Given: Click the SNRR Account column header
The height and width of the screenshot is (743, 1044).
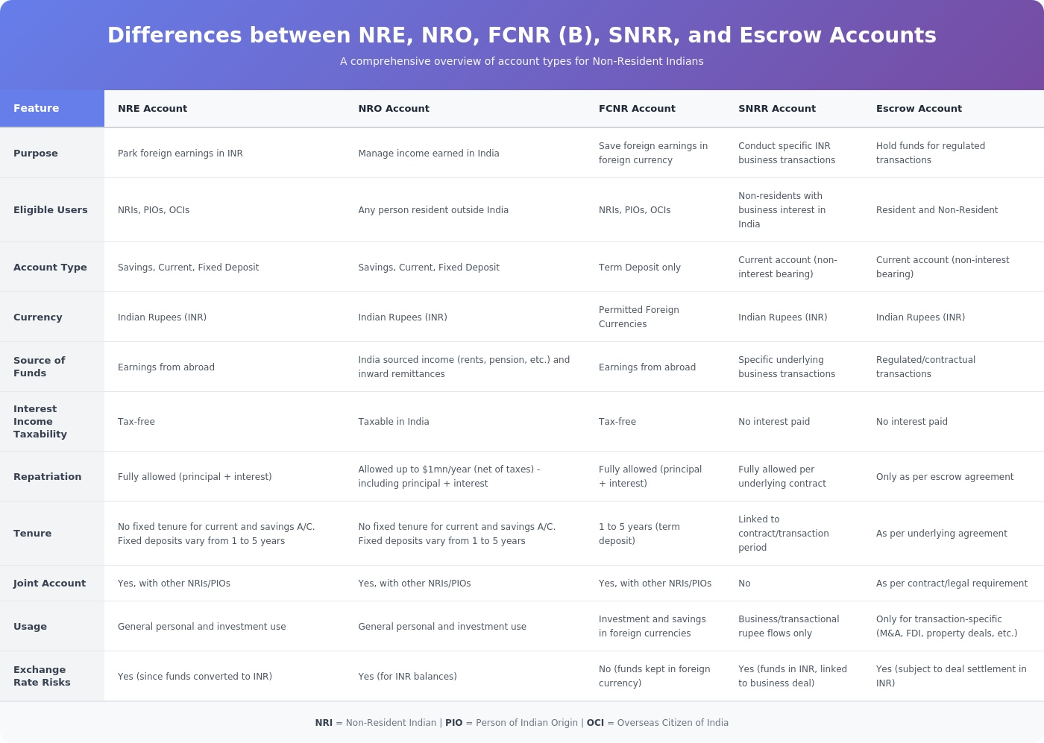Looking at the screenshot, I should click(777, 109).
